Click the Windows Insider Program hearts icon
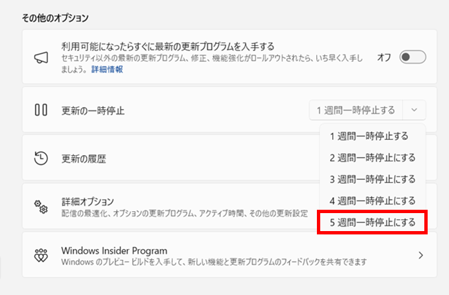The image size is (449, 295). (41, 255)
